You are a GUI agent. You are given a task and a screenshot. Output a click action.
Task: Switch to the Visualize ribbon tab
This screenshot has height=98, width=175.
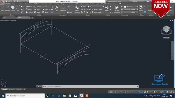coord(44,4)
